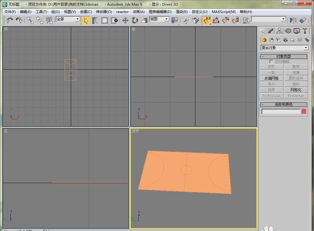Select the Cameras category icon
The width and height of the screenshot is (314, 231).
pyautogui.click(x=285, y=40)
